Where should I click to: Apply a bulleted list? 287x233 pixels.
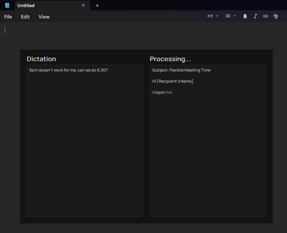[x=228, y=16]
